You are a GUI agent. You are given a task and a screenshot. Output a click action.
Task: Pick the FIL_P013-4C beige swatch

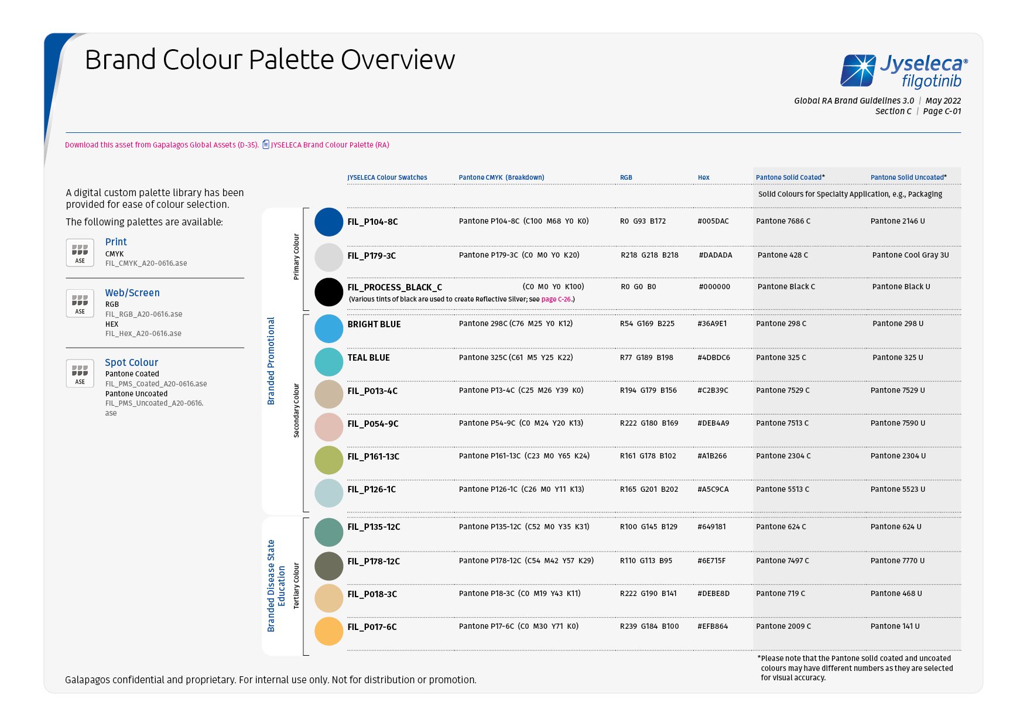click(x=328, y=394)
